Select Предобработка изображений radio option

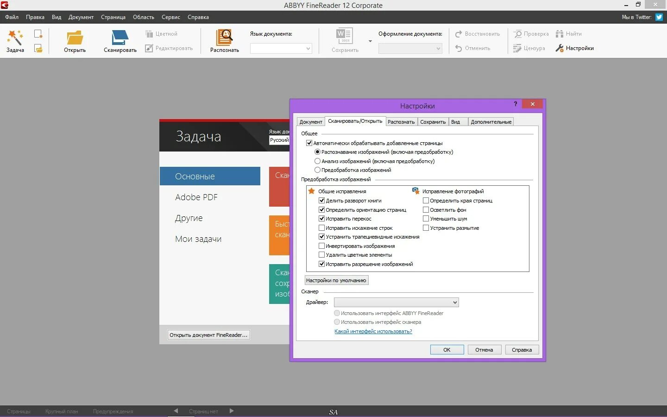tap(317, 170)
